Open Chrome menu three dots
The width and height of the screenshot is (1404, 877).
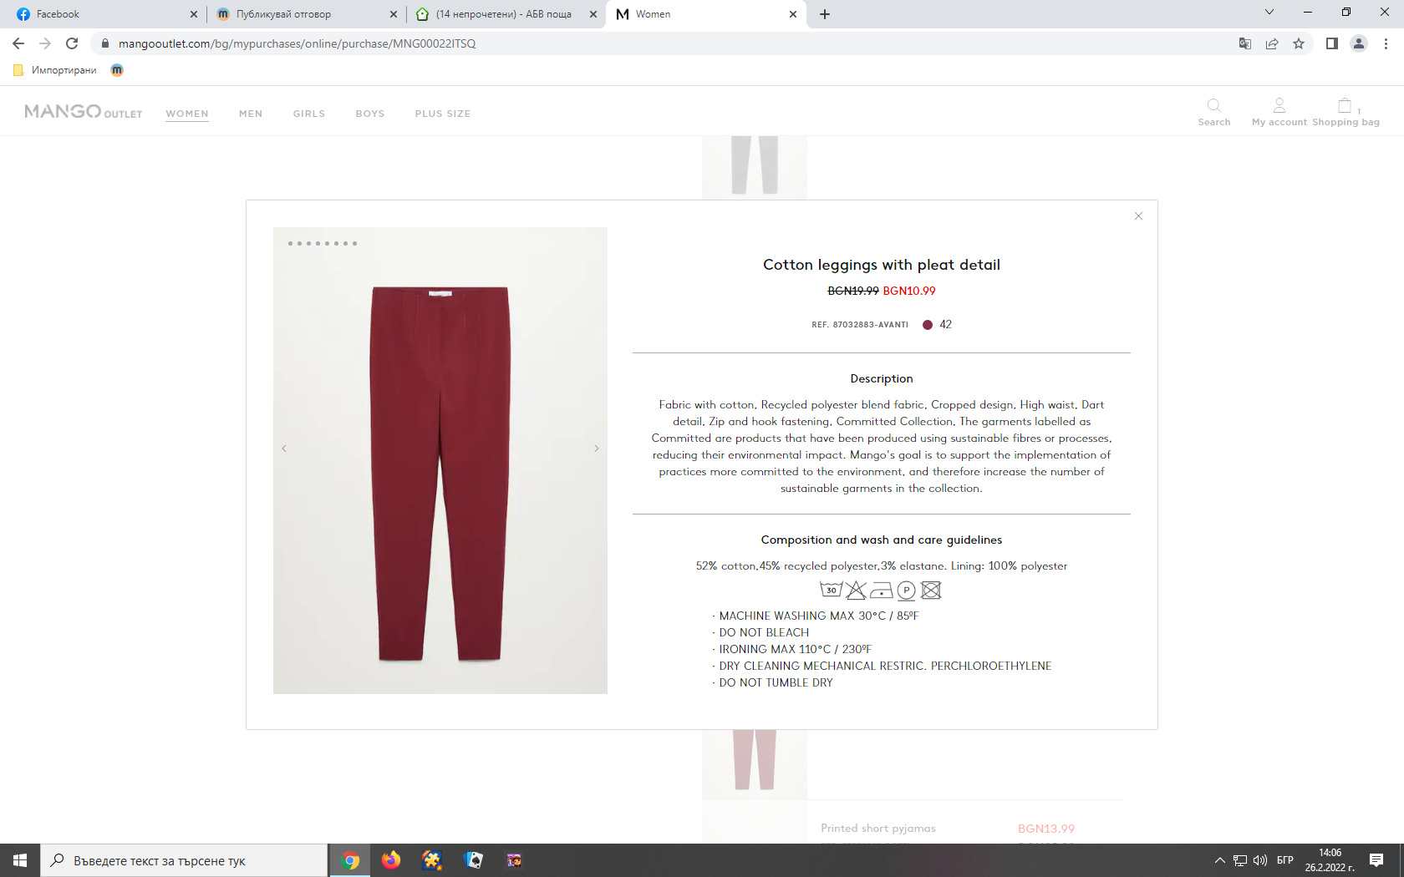point(1386,43)
